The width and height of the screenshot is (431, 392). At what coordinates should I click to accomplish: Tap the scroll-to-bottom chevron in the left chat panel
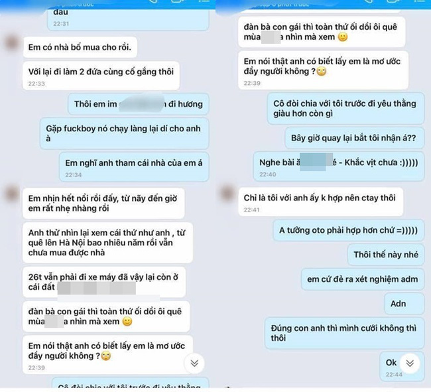pyautogui.click(x=194, y=363)
